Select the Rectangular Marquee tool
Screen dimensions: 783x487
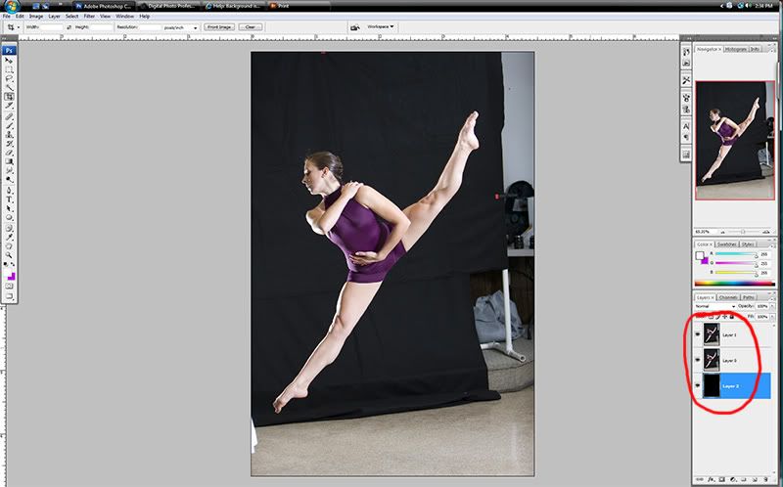9,69
